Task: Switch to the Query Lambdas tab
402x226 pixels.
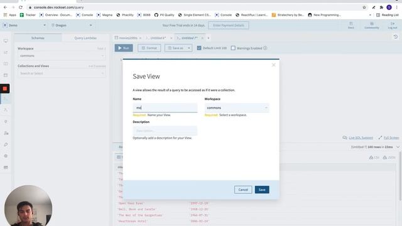Action: click(85, 38)
